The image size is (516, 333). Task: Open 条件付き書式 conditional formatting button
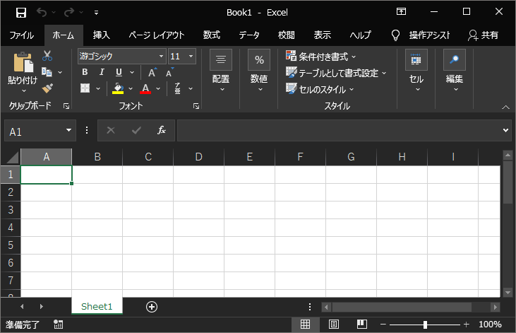pyautogui.click(x=321, y=57)
